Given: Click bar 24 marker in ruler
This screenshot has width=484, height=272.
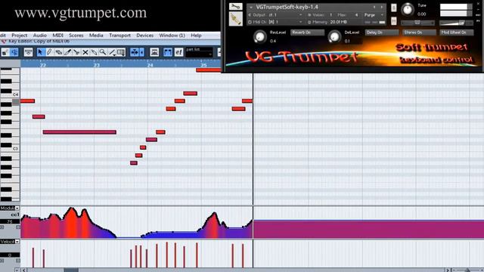Looking at the screenshot, I should coord(150,65).
